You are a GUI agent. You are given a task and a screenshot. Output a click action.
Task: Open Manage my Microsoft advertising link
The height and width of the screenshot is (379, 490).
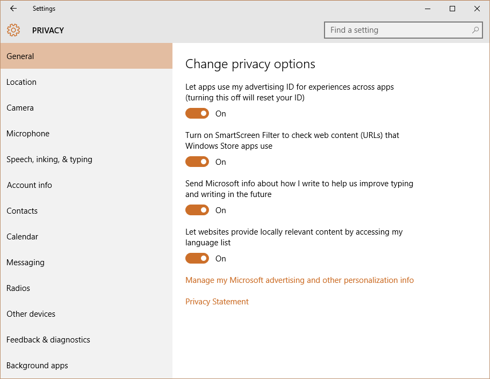coord(299,280)
